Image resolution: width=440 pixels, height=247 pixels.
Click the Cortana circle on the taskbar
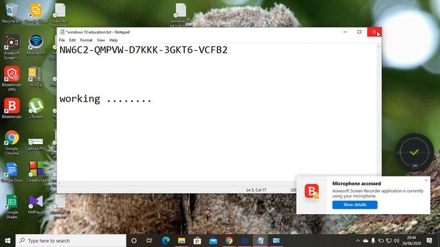pyautogui.click(x=134, y=241)
